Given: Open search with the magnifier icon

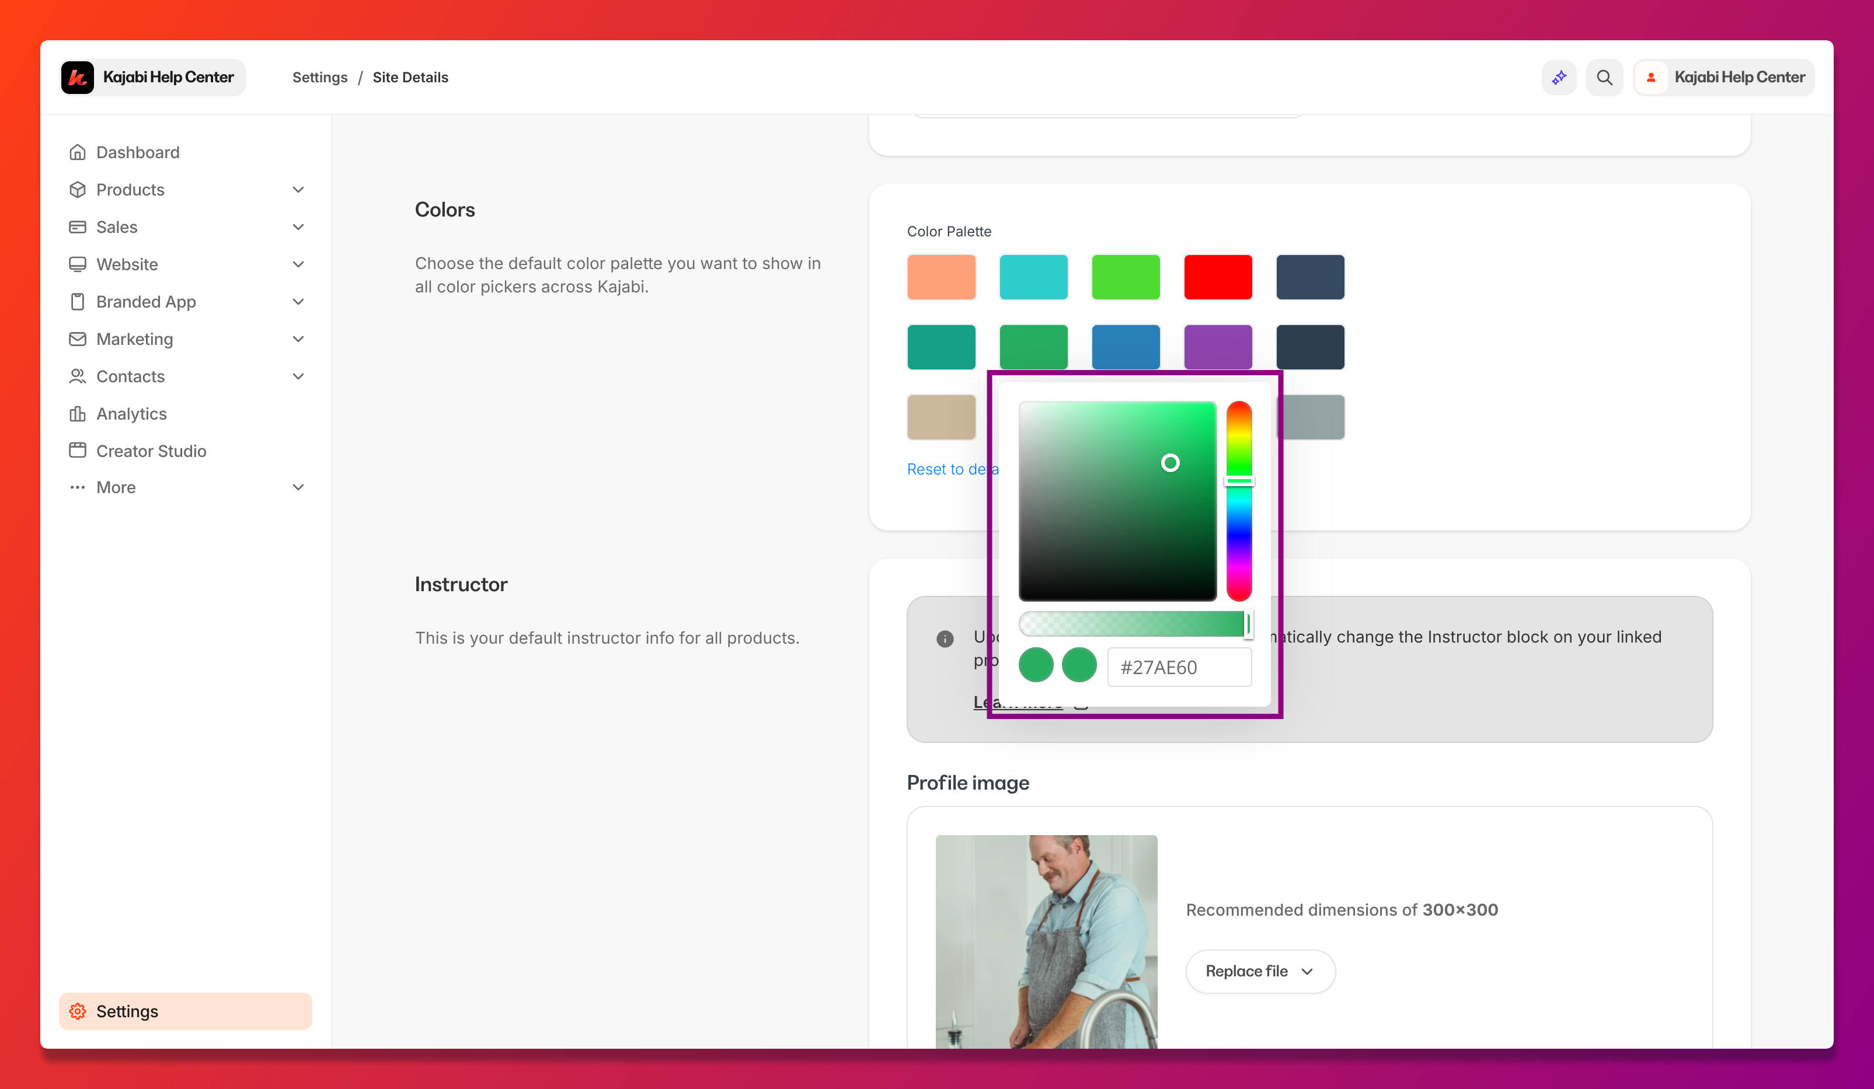Looking at the screenshot, I should 1604,77.
